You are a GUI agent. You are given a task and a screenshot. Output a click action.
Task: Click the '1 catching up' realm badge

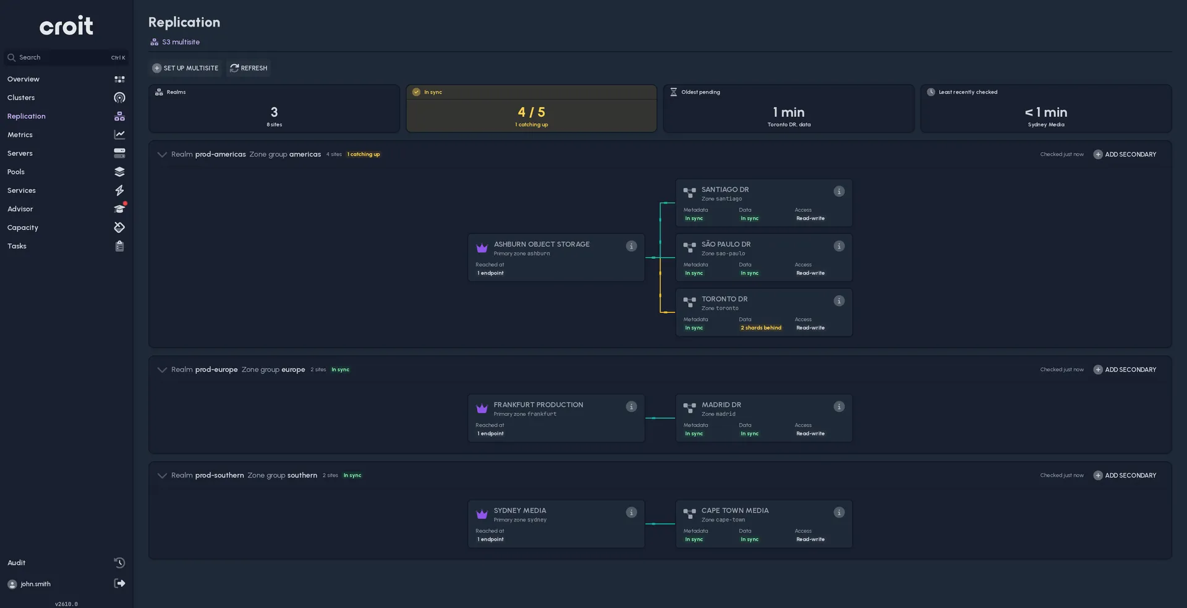click(364, 155)
